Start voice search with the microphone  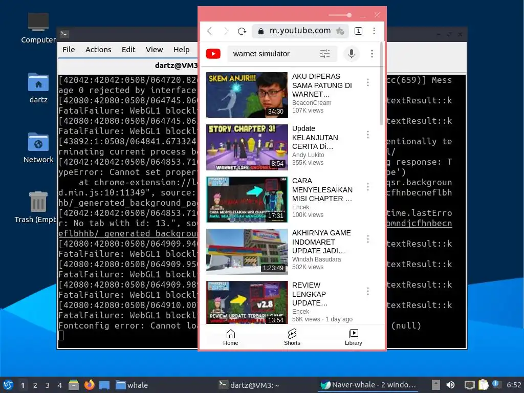click(351, 54)
